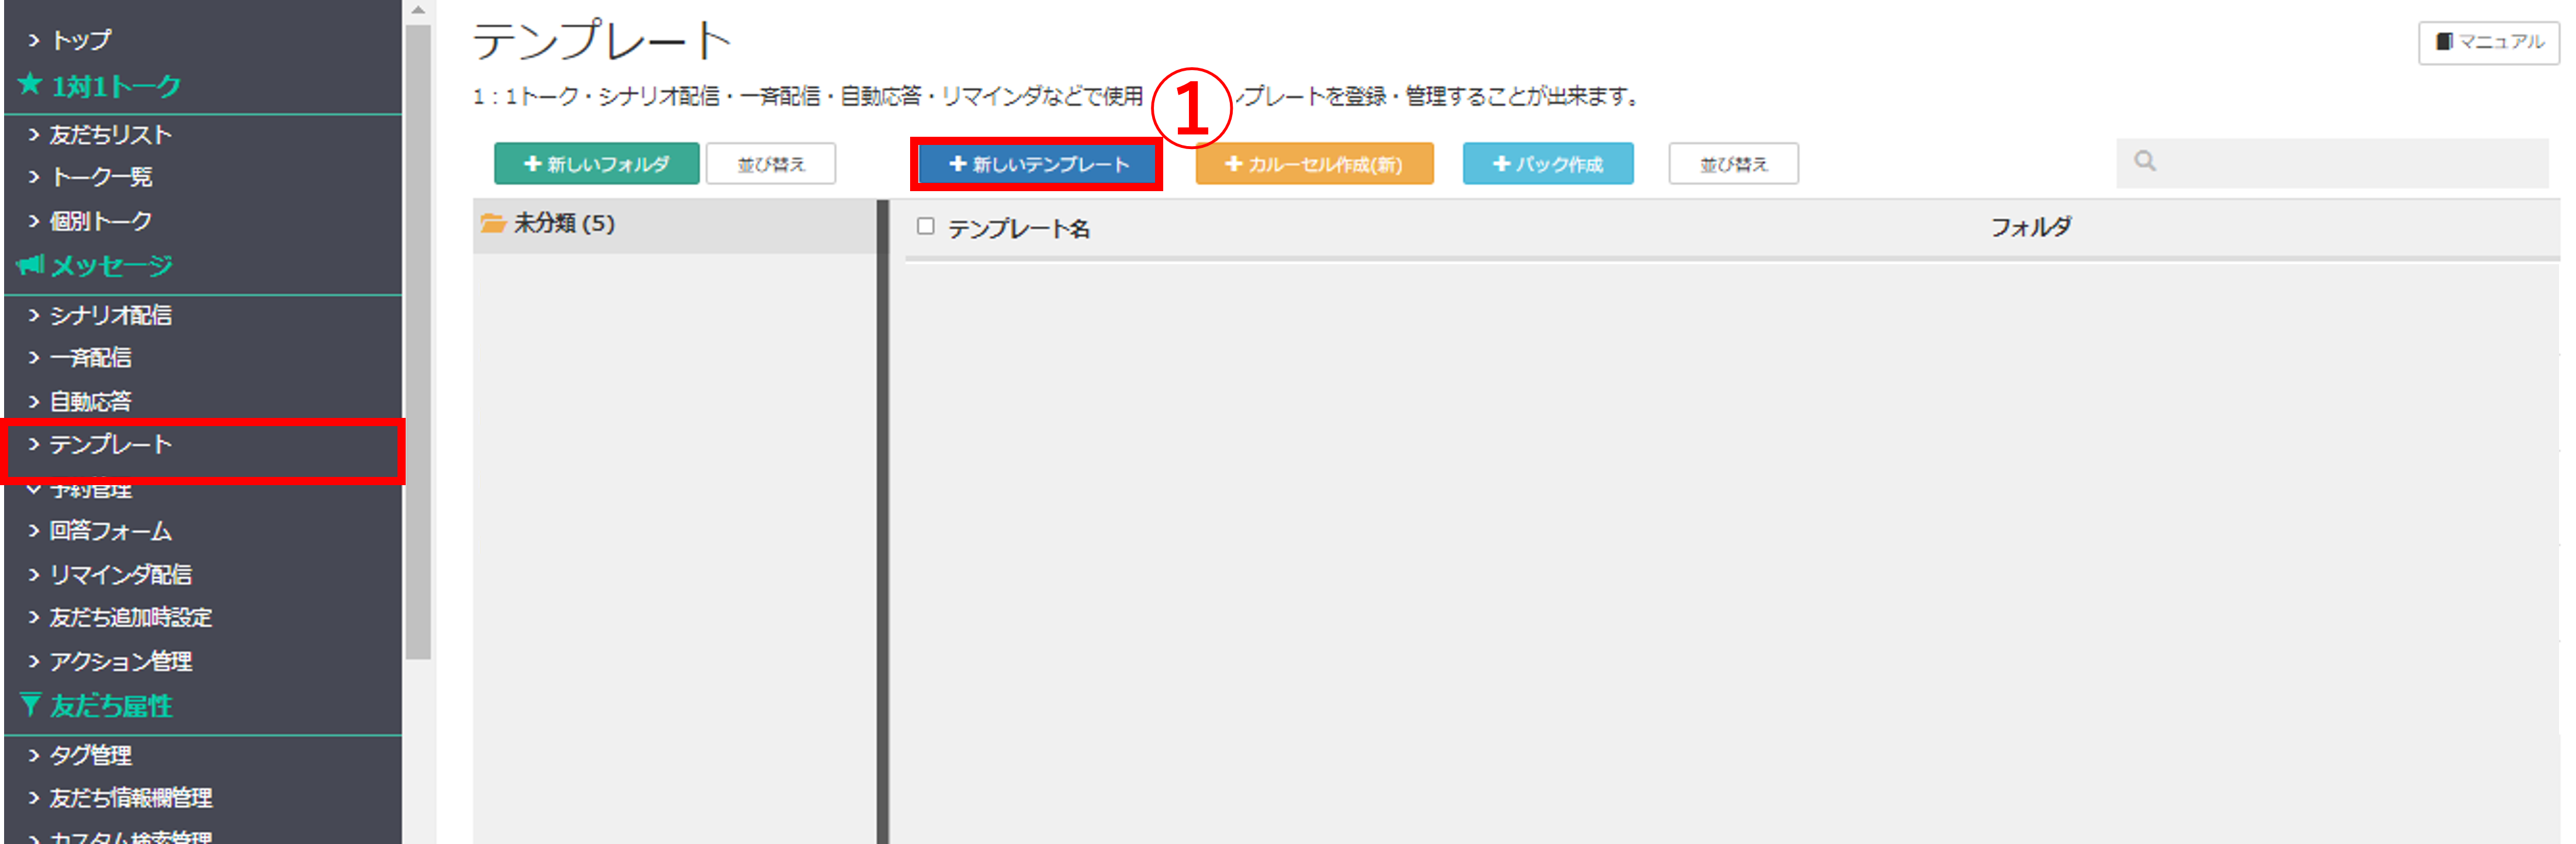This screenshot has height=844, width=2576.
Task: Click the template 並び替え button
Action: coord(1733,164)
